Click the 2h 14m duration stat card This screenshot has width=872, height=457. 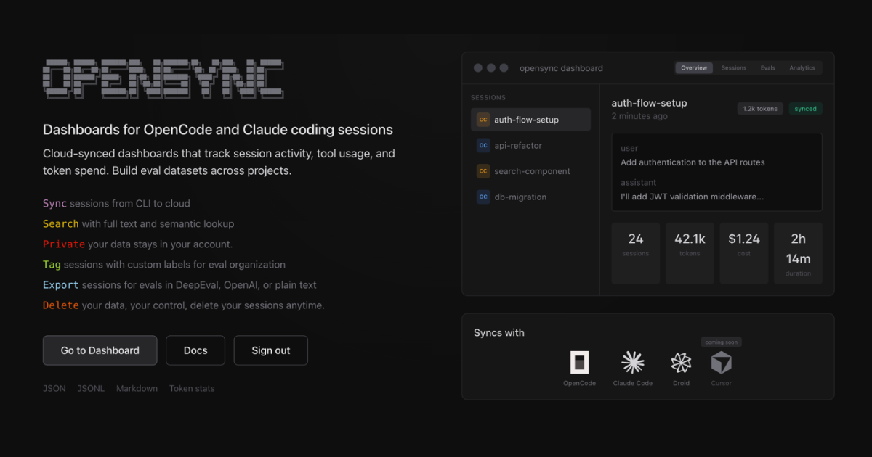[x=798, y=253]
